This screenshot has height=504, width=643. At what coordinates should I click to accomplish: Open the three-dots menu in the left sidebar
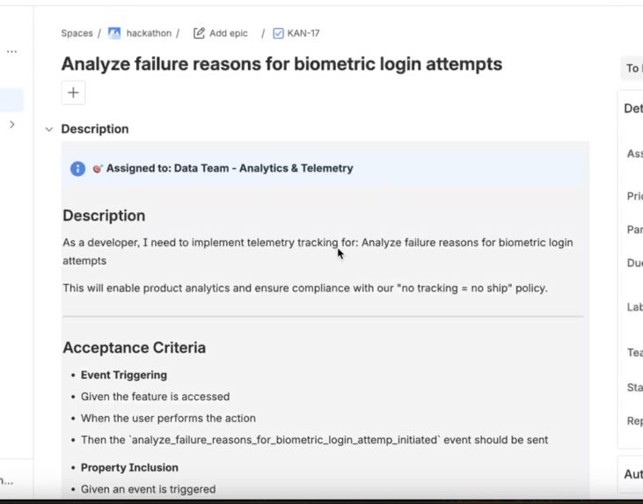(x=12, y=52)
